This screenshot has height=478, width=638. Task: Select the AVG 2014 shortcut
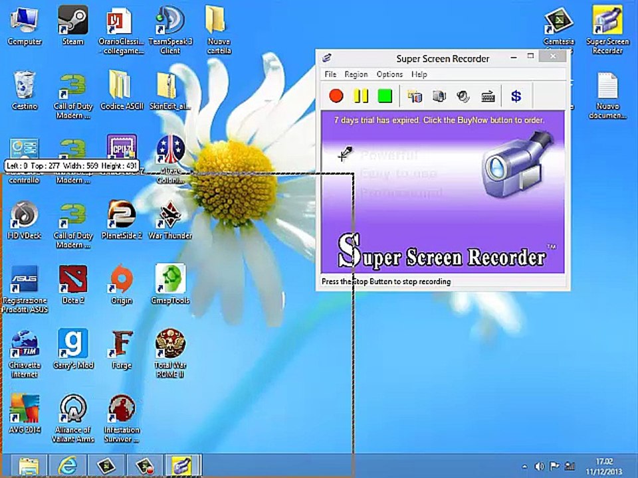pyautogui.click(x=24, y=414)
